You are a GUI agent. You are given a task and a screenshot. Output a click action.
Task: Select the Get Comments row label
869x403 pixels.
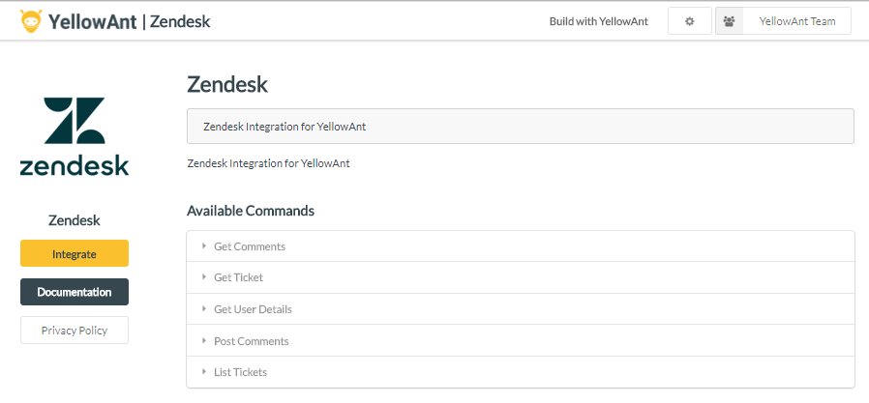[250, 246]
